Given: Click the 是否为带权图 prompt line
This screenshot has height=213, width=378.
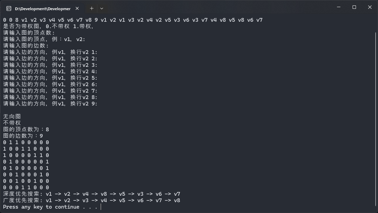Looking at the screenshot, I should coord(48,26).
